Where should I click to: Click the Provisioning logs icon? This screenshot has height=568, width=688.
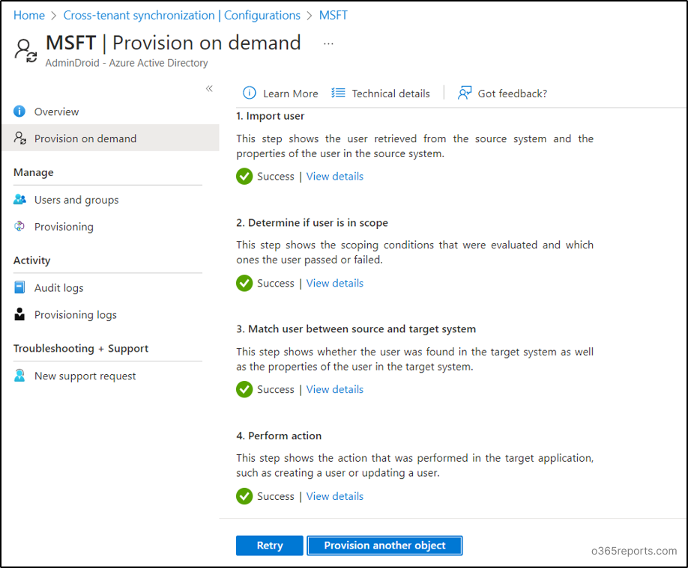tap(20, 314)
